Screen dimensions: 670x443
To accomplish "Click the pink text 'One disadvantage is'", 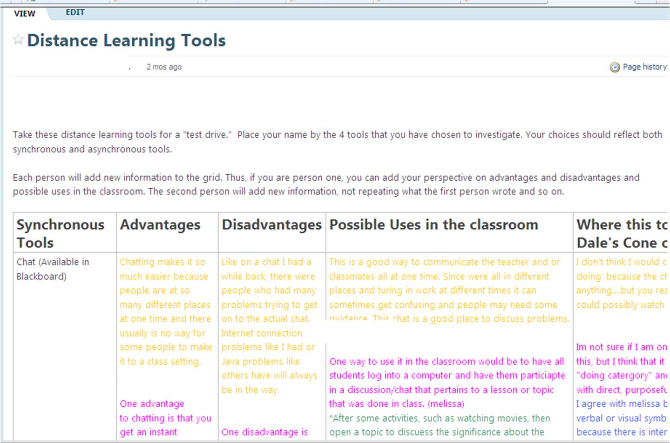I will click(264, 432).
